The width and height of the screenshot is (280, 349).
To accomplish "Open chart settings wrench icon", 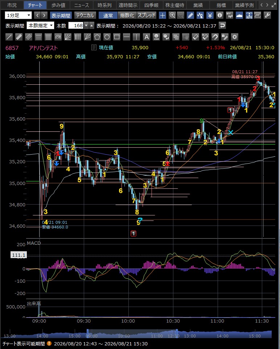I will pyautogui.click(x=267, y=15).
